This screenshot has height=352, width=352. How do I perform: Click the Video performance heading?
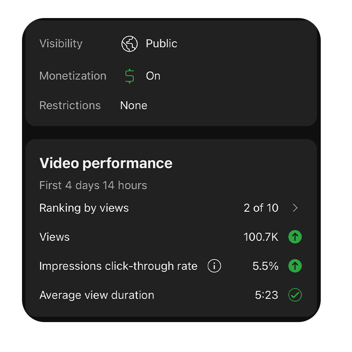[106, 163]
